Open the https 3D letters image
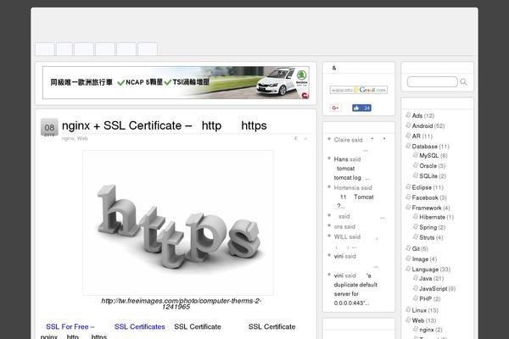 178,223
